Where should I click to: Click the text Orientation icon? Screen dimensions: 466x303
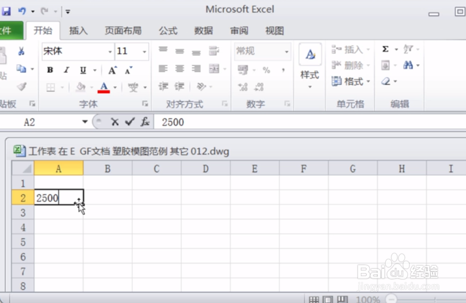tap(201, 86)
